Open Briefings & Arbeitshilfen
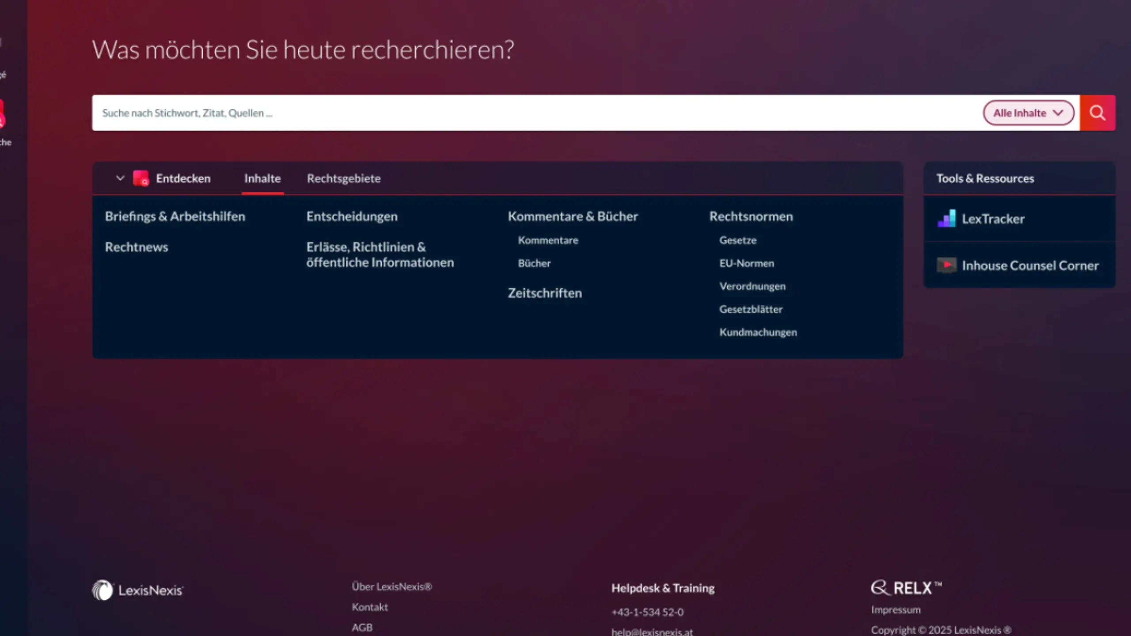The height and width of the screenshot is (636, 1131). click(175, 216)
